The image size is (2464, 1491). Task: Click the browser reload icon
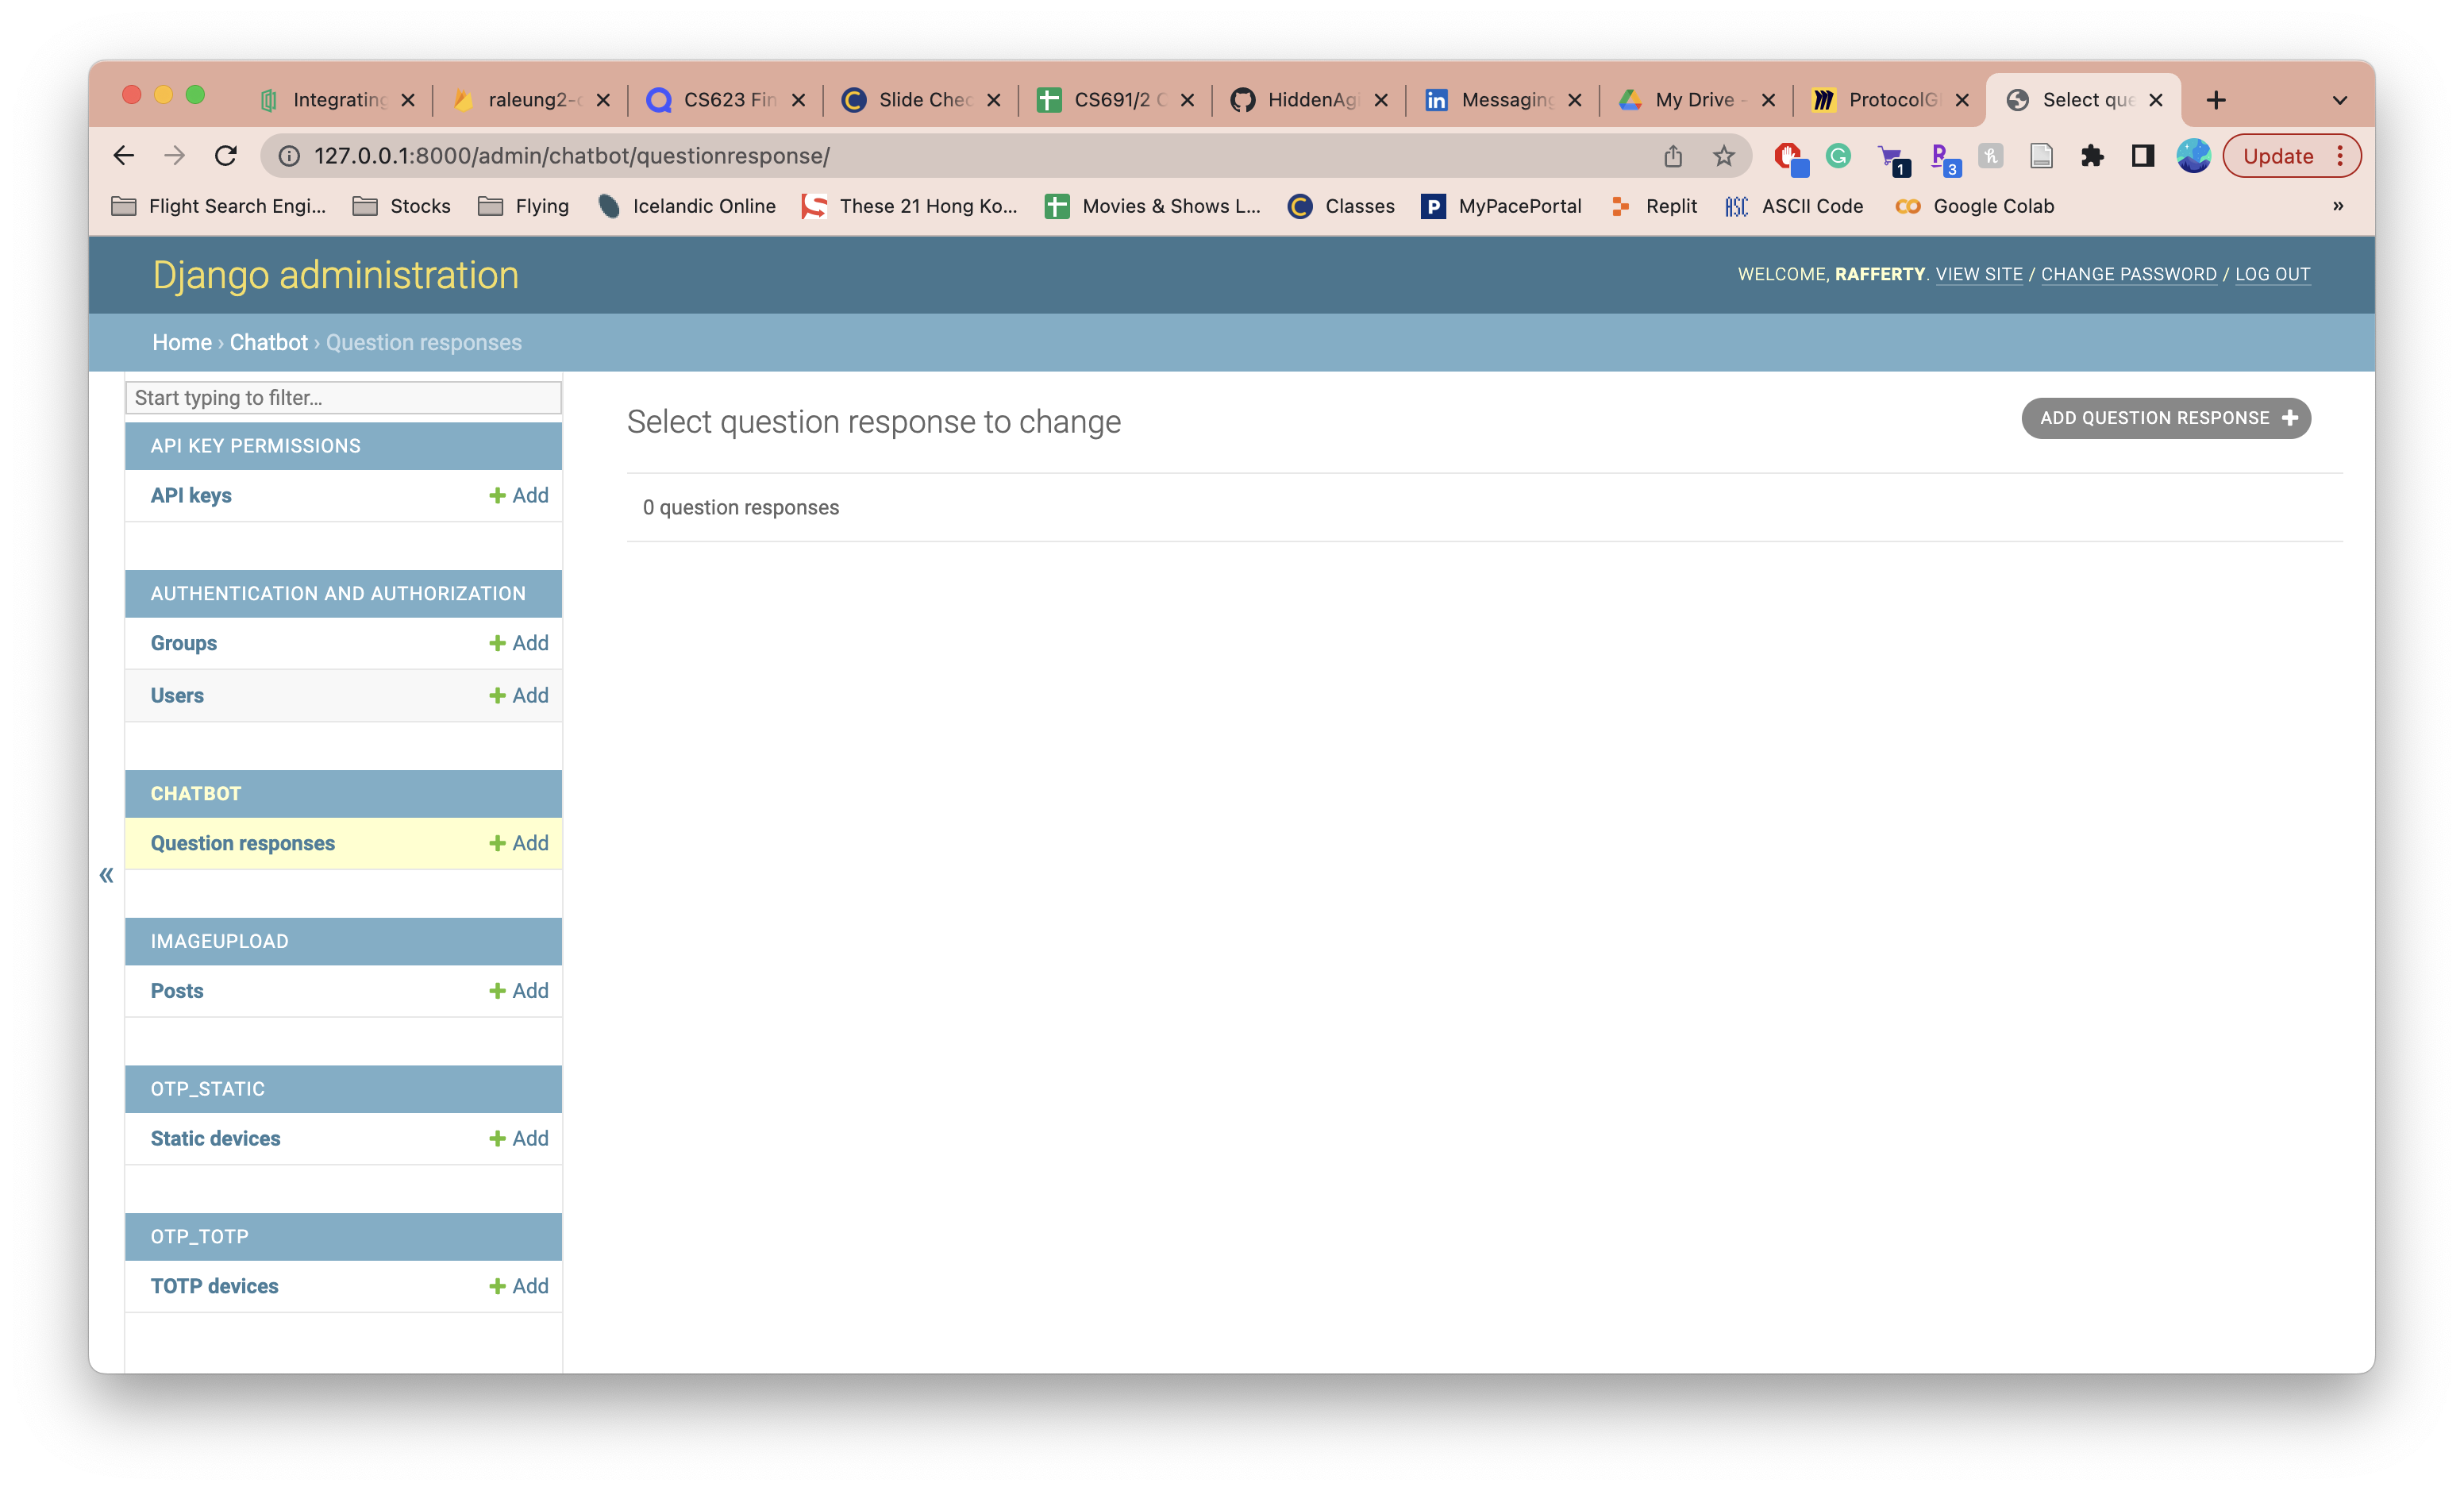[x=226, y=156]
